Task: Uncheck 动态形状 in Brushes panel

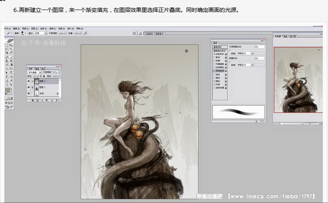Action: coord(214,54)
